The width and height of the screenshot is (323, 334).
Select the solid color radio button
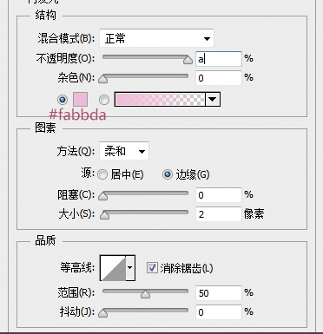pos(63,100)
